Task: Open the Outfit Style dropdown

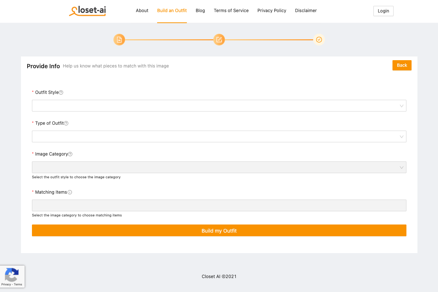Action: point(219,106)
